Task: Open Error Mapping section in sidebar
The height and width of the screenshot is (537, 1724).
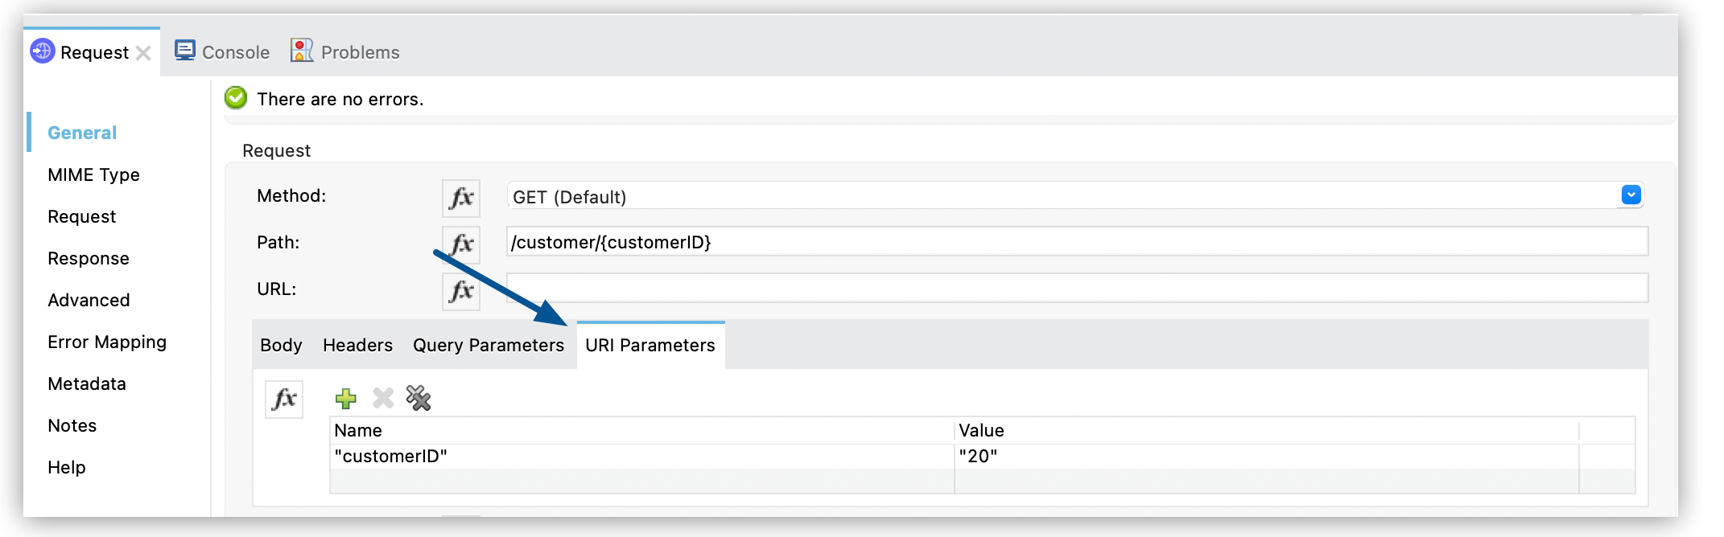Action: pyautogui.click(x=107, y=342)
